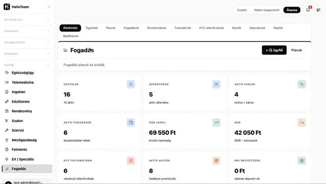Click the KYC folyamatban shield icon
326x184 pixels.
tap(131, 161)
